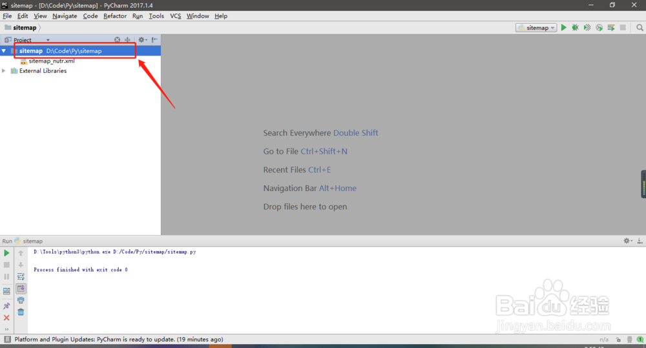
Task: Open Run panel settings gear
Action: [627, 241]
